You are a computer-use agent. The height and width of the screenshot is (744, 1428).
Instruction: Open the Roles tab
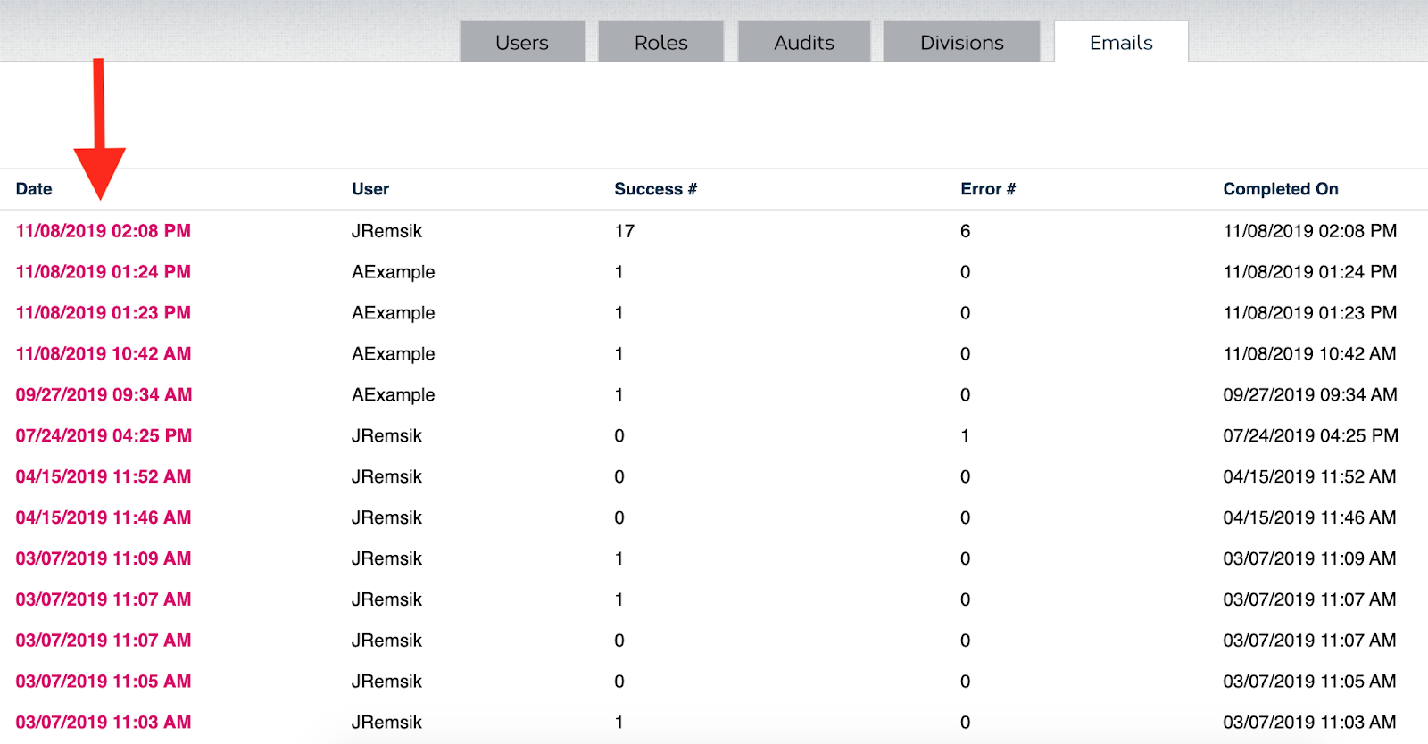pyautogui.click(x=660, y=42)
